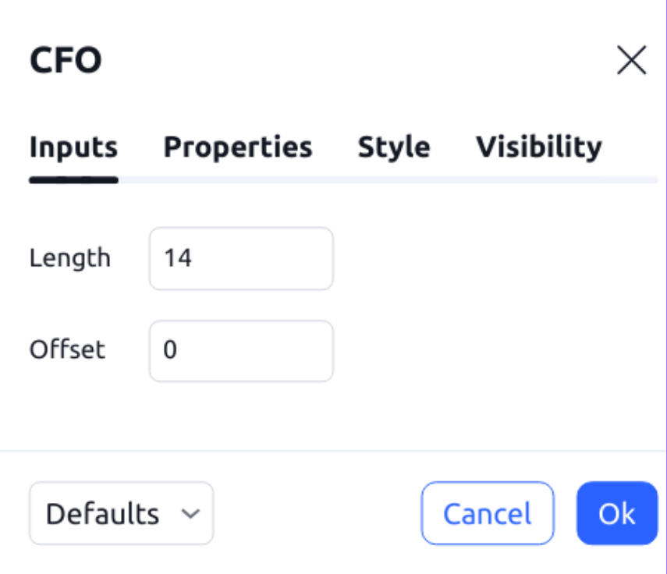Click the Offset field label

(x=67, y=349)
